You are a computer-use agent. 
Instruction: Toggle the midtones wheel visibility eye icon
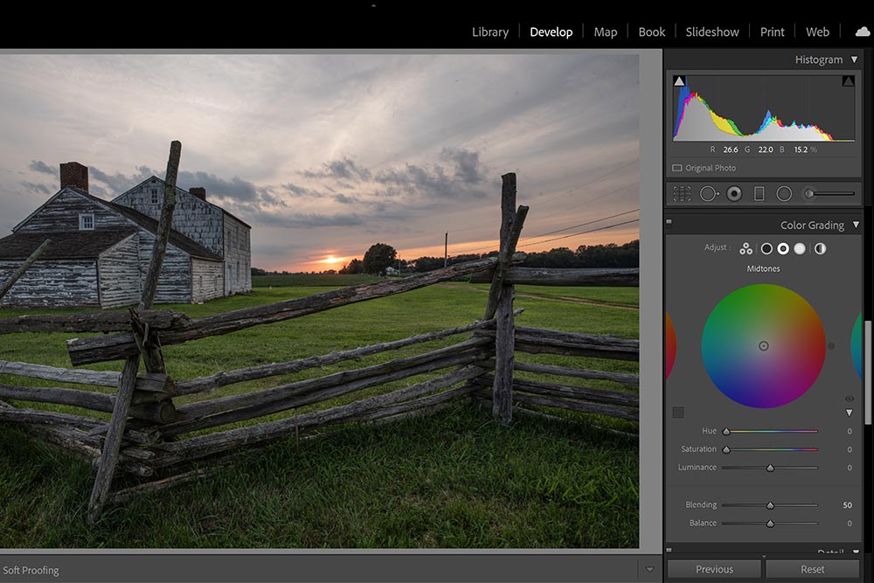tap(850, 399)
